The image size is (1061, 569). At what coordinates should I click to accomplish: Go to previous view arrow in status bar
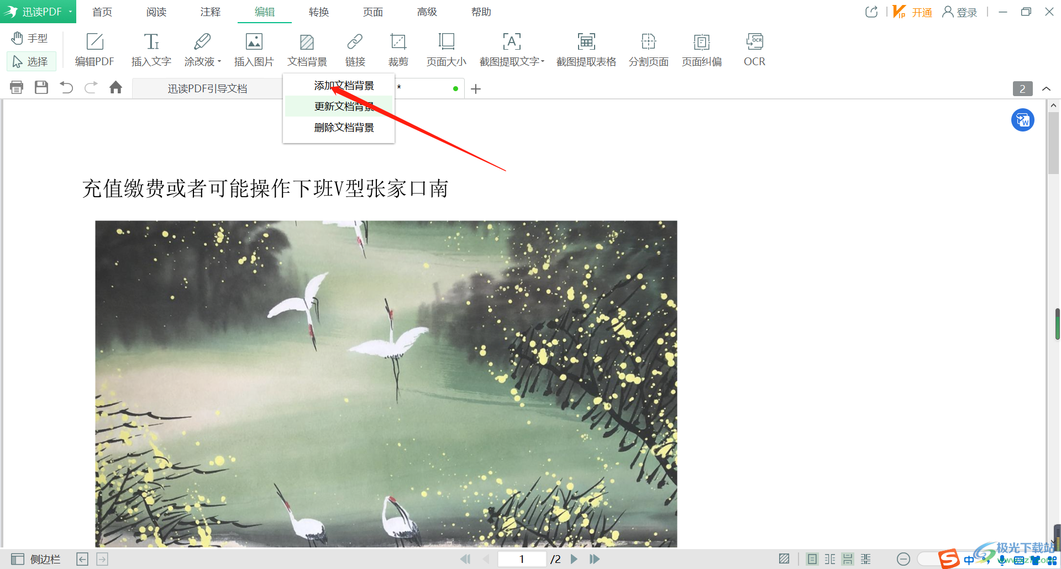tap(82, 559)
